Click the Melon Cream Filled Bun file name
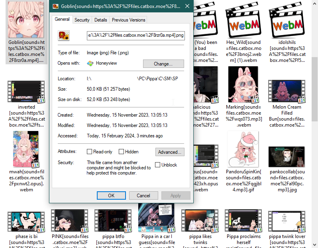This screenshot has width=318, height=248. coord(287,116)
